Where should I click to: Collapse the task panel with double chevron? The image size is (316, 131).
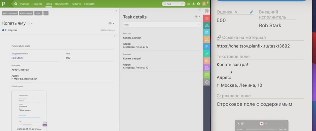pos(116,11)
